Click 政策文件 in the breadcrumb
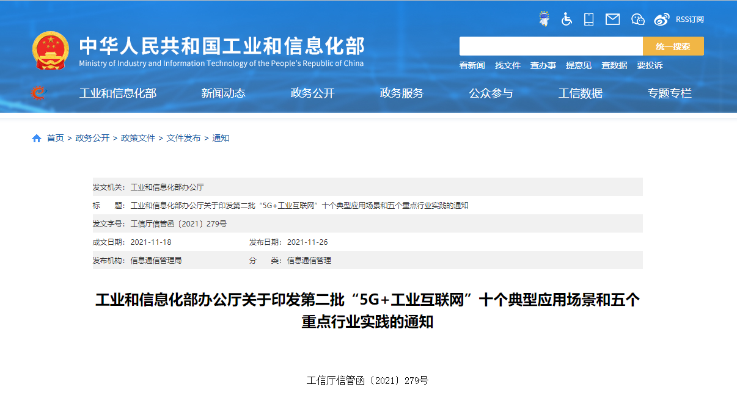The height and width of the screenshot is (398, 737). (x=138, y=139)
